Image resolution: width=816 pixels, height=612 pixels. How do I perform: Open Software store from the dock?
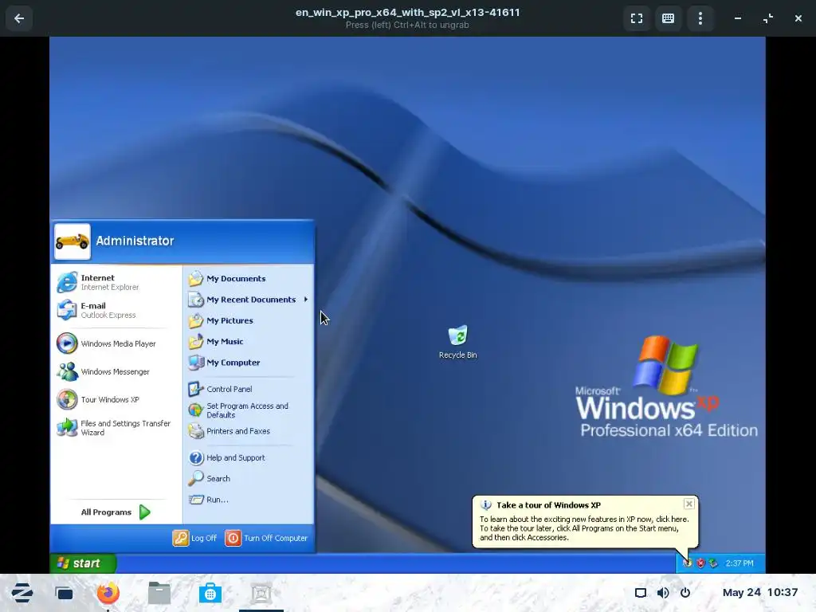[210, 593]
